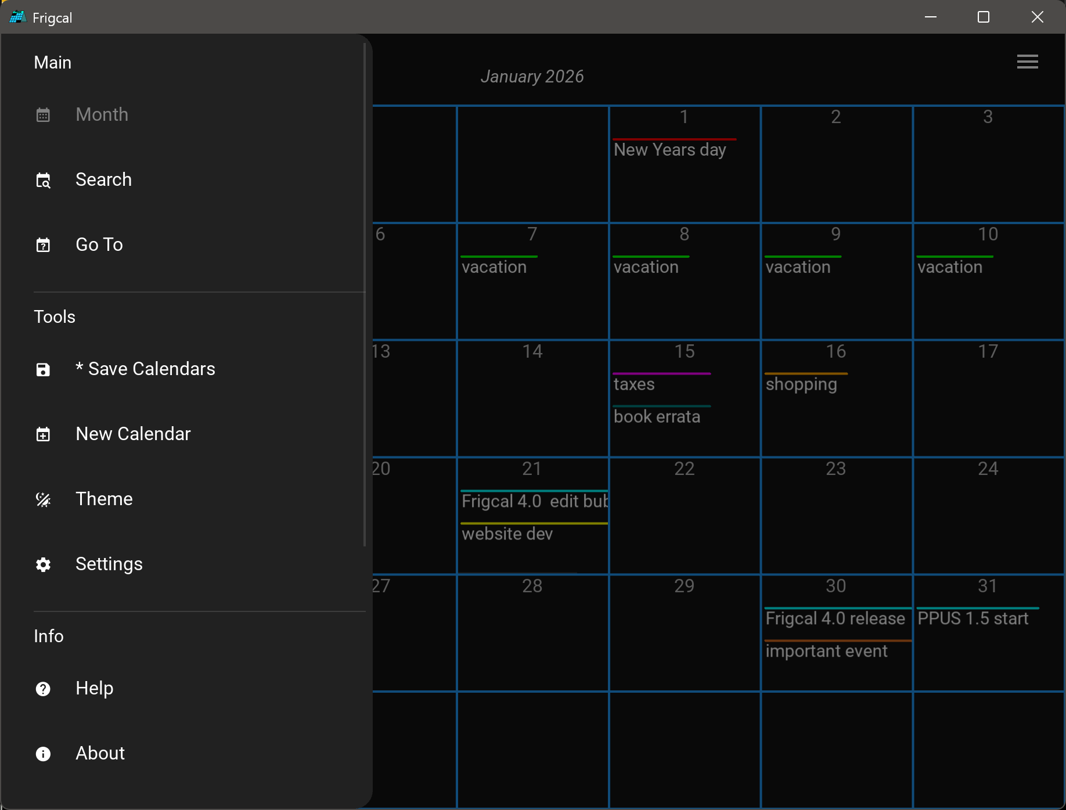
Task: Click the Help question mark icon
Action: point(43,689)
